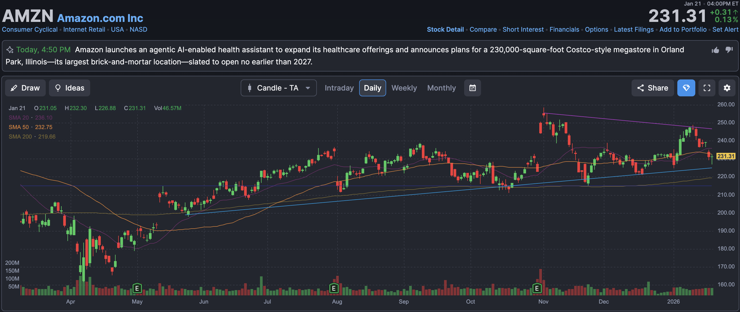Click the thumbs up icon on news

click(715, 50)
